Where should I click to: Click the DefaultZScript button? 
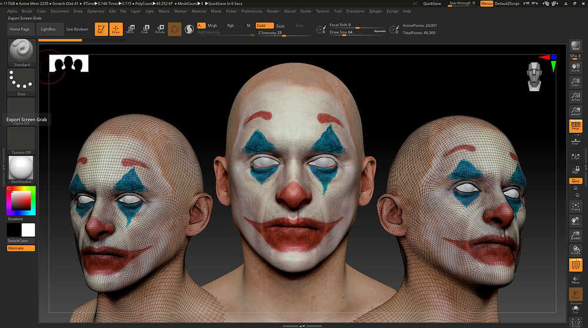coord(507,4)
